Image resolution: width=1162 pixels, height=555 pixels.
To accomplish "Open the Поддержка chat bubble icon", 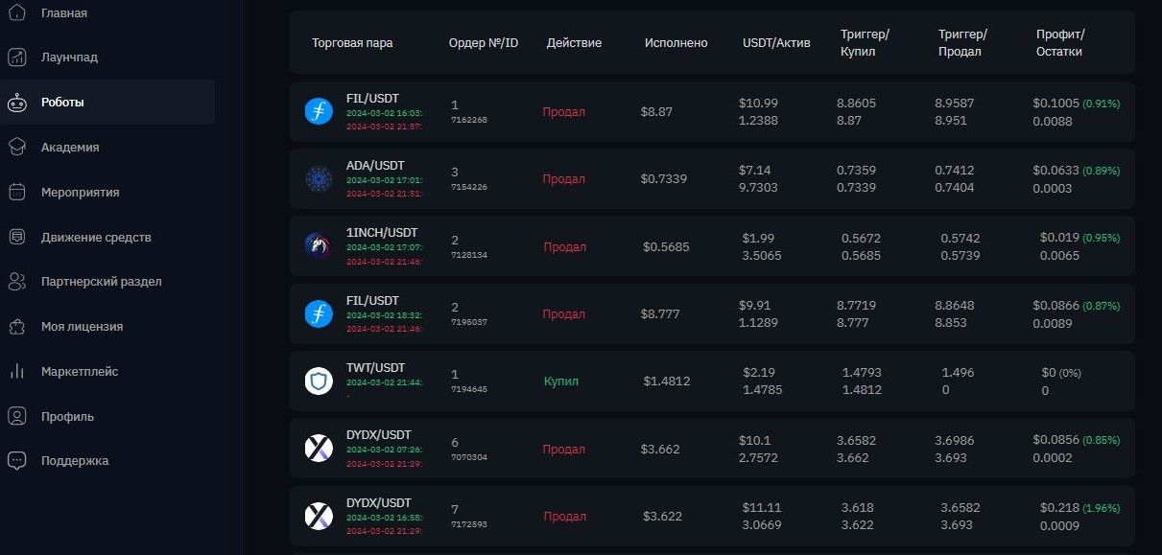I will (16, 461).
